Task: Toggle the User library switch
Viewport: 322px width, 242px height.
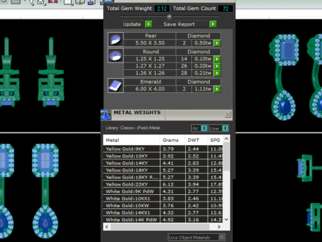Action: click(225, 128)
